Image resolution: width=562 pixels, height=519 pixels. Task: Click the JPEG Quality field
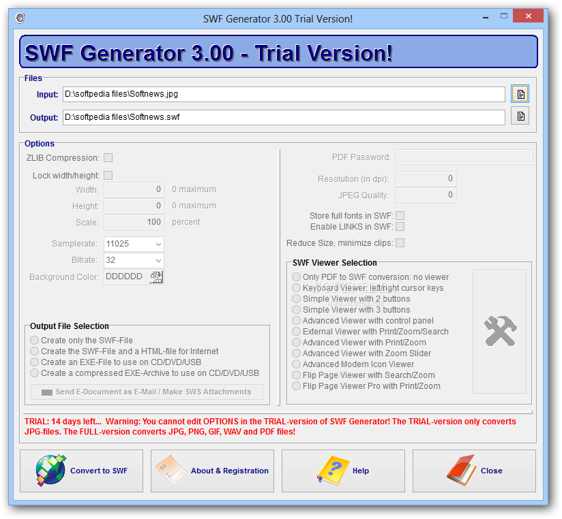click(426, 195)
